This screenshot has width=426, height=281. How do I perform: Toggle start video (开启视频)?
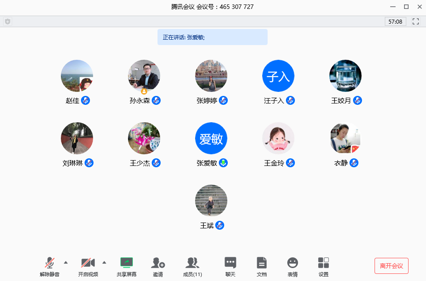click(88, 263)
